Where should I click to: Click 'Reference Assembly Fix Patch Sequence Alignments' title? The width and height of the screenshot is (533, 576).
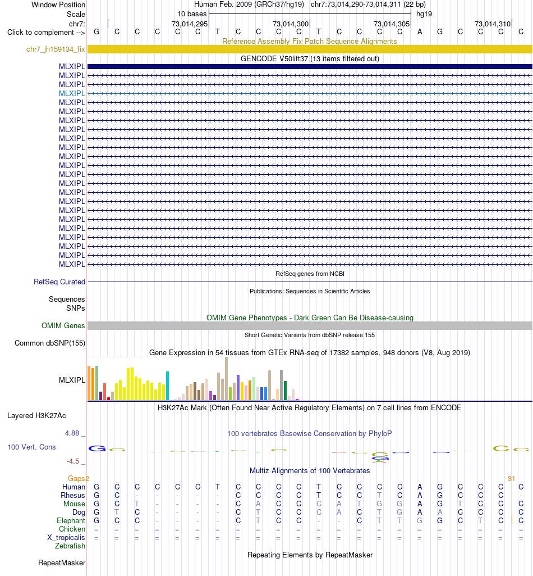pyautogui.click(x=310, y=41)
